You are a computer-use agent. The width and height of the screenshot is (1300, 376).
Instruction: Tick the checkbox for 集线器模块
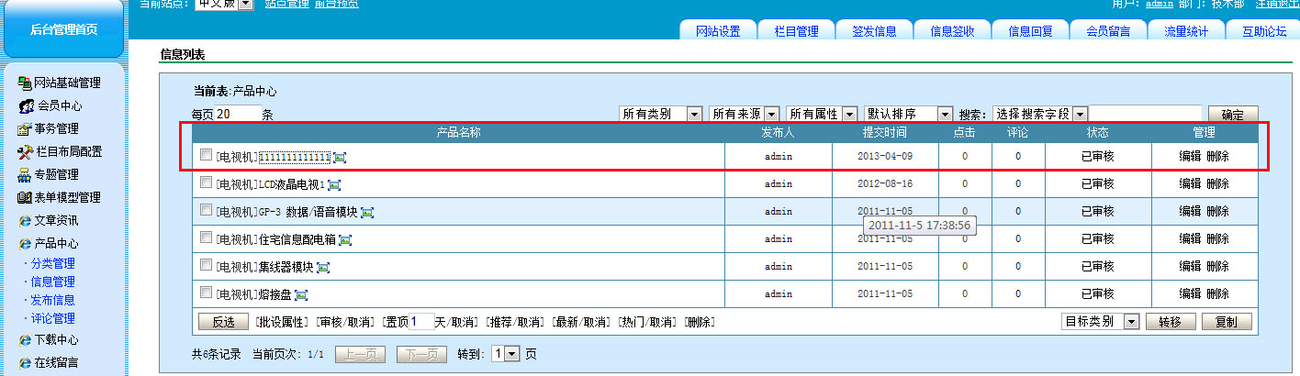point(206,265)
